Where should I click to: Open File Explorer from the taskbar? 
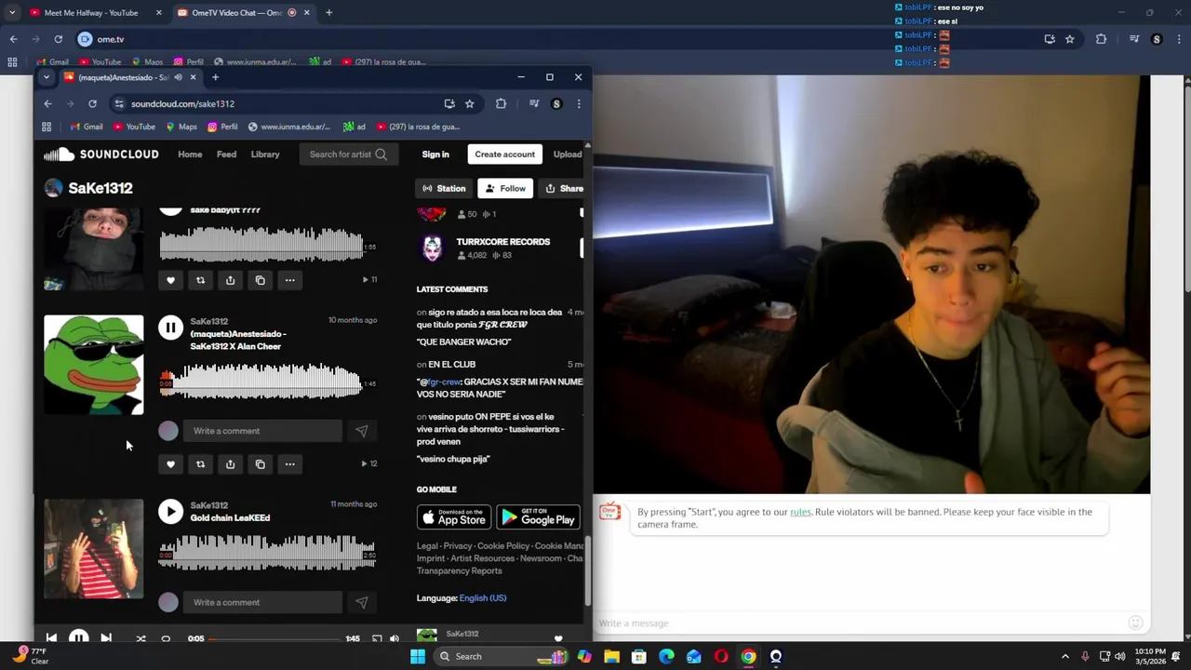pos(611,656)
